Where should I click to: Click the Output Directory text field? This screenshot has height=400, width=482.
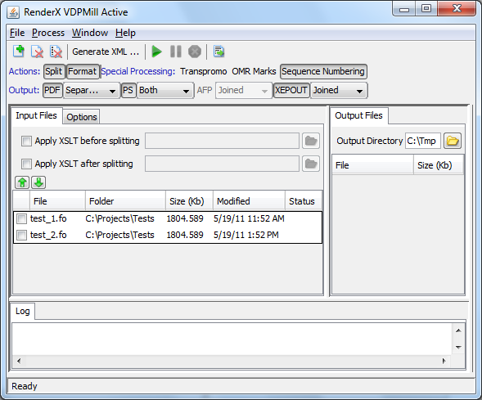pyautogui.click(x=423, y=141)
